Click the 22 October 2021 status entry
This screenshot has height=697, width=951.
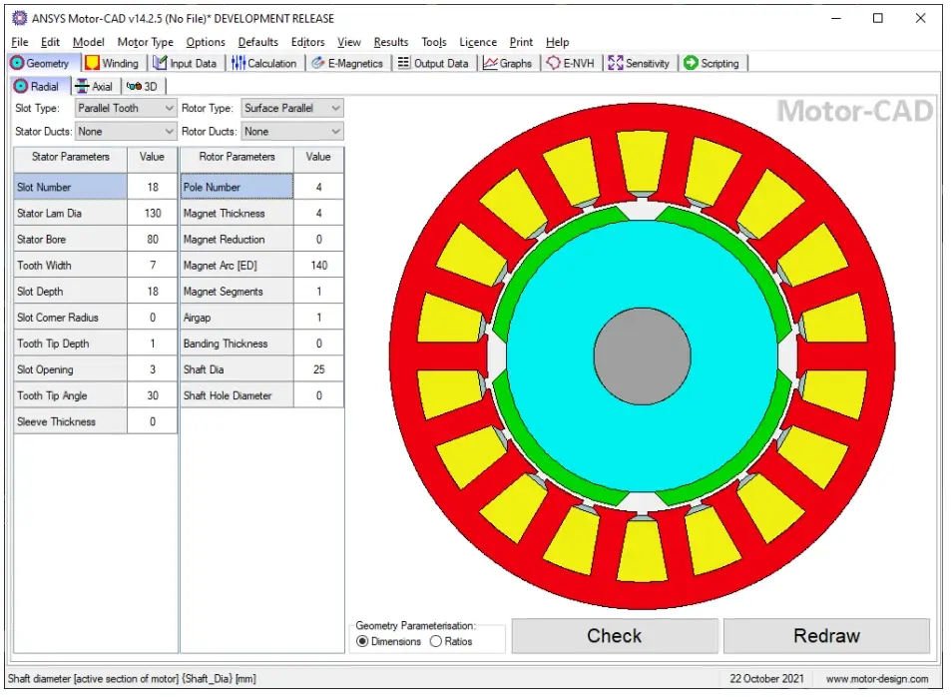(766, 679)
